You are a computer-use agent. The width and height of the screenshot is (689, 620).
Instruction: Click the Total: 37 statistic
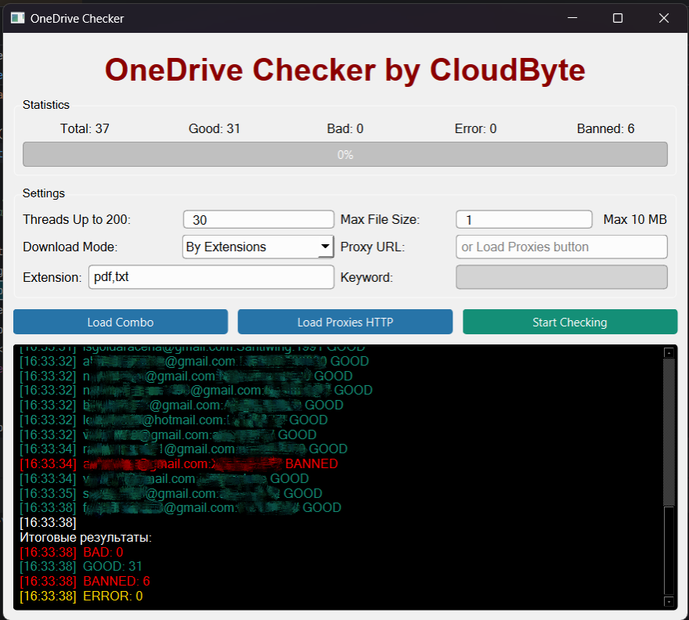pyautogui.click(x=85, y=128)
